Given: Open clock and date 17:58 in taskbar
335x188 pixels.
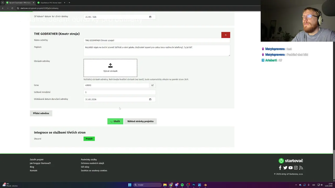Looking at the screenshot, I should (328, 185).
